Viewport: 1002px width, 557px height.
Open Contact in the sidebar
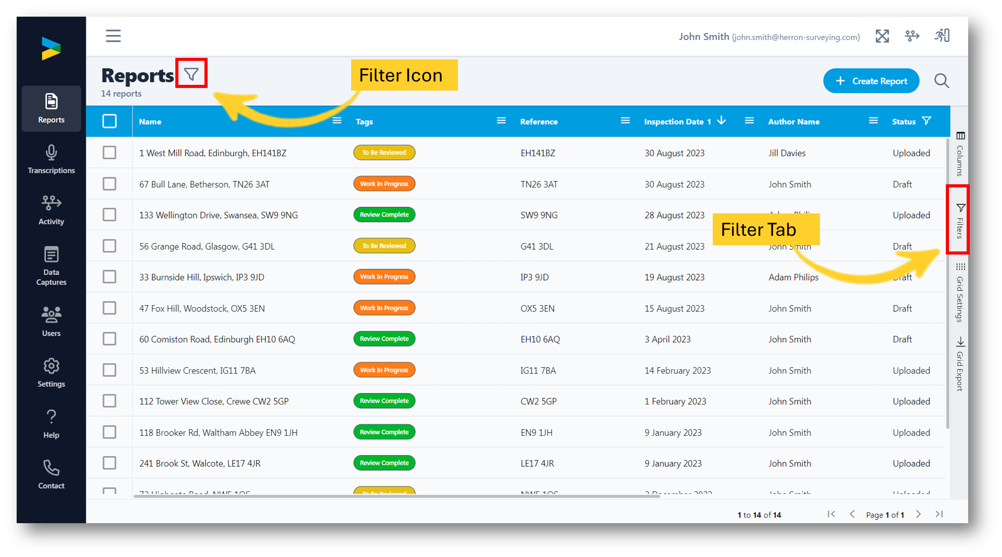51,474
